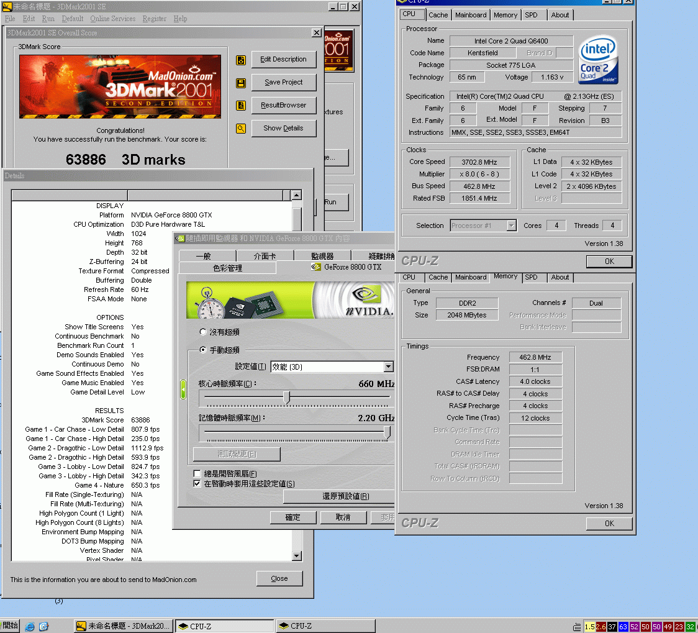
Task: Open the 一般 general tab
Action: coord(203,256)
